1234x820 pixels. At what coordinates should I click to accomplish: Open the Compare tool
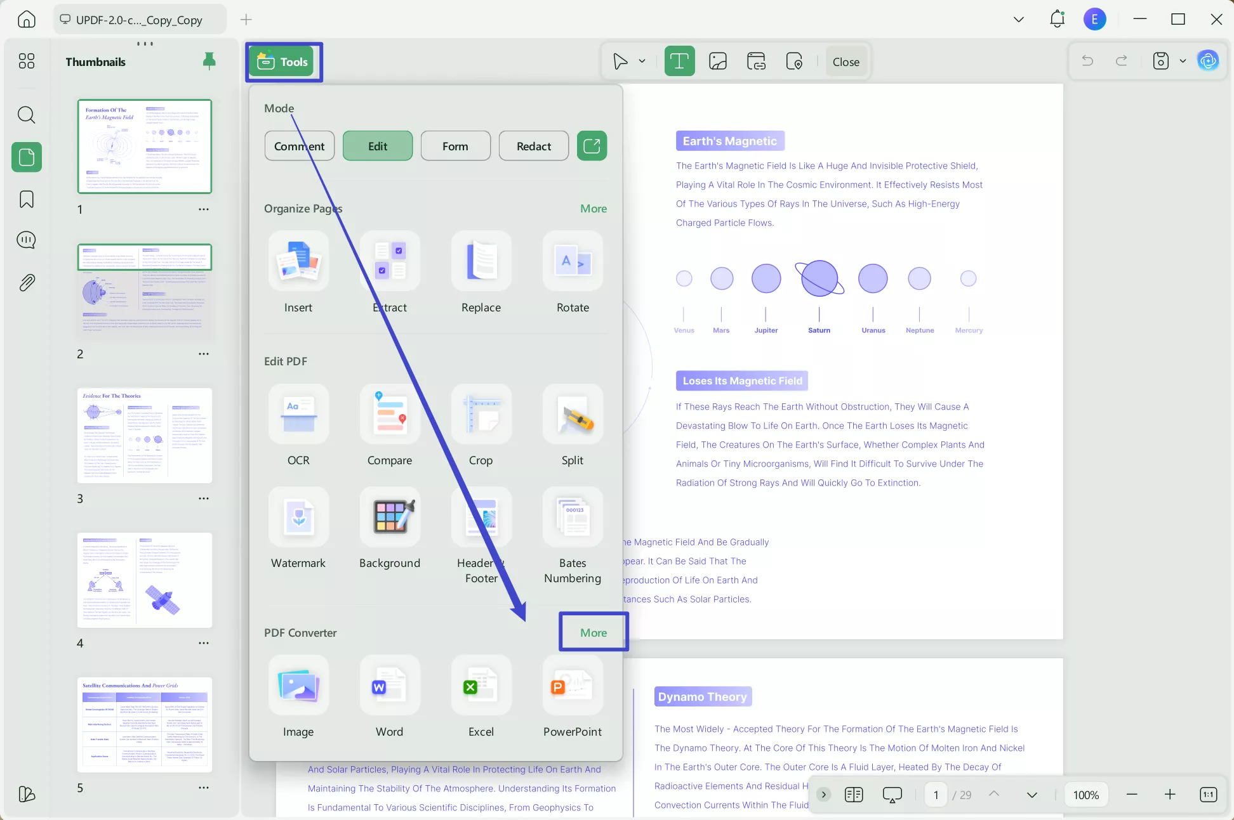[x=389, y=415]
